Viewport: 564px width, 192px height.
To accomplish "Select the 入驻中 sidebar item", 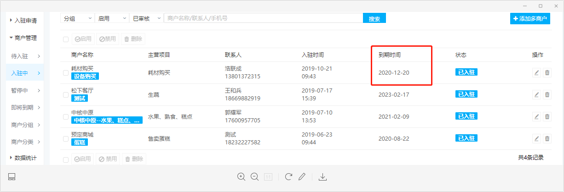I will [25, 73].
